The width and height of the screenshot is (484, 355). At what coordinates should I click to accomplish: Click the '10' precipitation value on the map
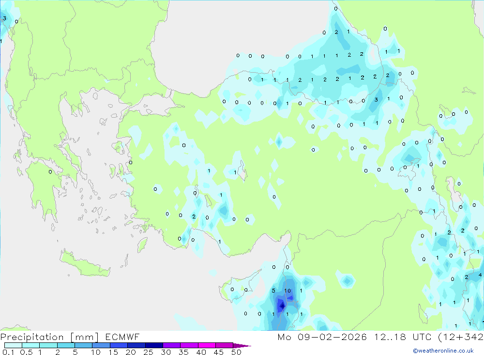(x=287, y=291)
